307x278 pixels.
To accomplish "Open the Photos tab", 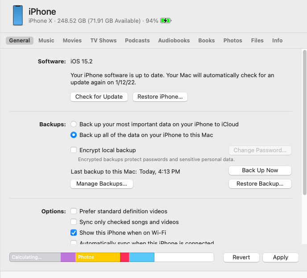I will pos(233,41).
